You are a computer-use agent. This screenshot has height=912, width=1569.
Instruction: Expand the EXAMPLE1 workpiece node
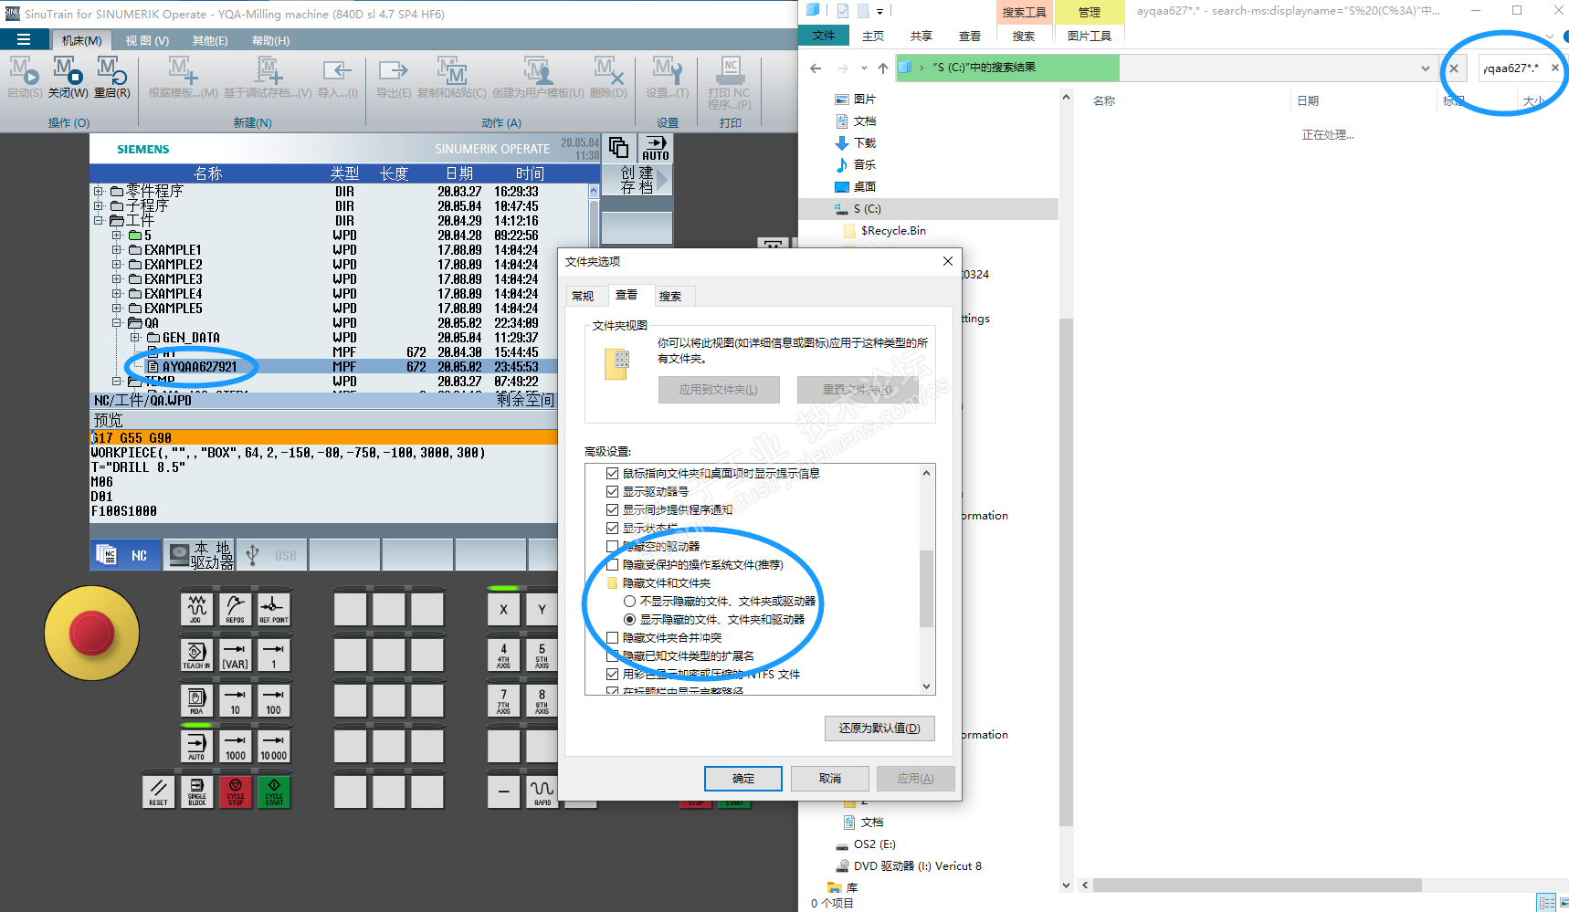click(116, 249)
